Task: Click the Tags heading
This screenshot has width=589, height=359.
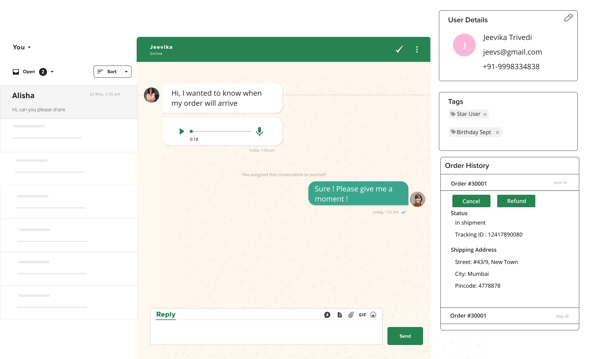Action: [455, 101]
